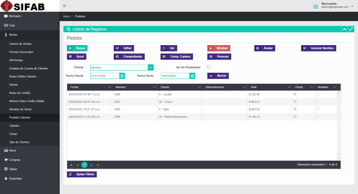Click the hamburger menu icon in header
Screen dimensions: 358x194
pyautogui.click(x=65, y=6)
